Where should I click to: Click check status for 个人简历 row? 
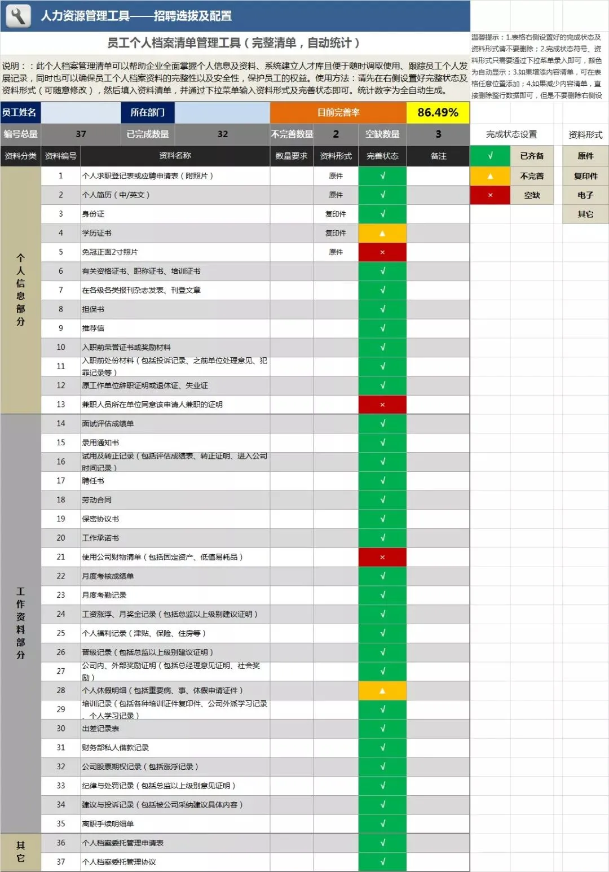pos(382,195)
